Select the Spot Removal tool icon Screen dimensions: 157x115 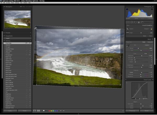coord(131,22)
